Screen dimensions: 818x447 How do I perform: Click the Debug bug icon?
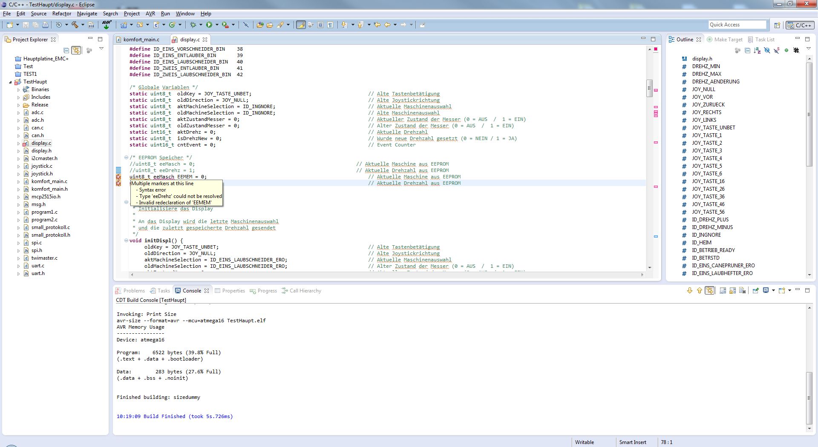[193, 25]
